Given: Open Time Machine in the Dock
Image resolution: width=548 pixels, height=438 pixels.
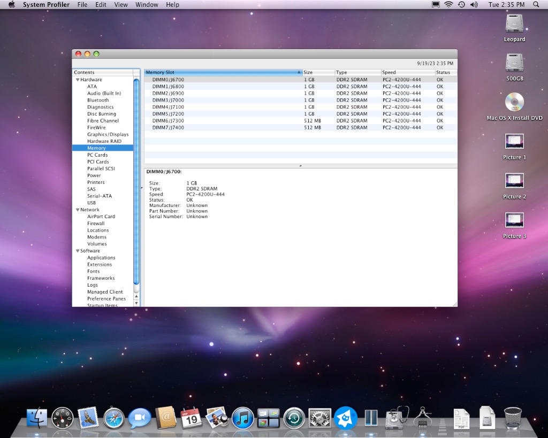Looking at the screenshot, I should (x=294, y=418).
